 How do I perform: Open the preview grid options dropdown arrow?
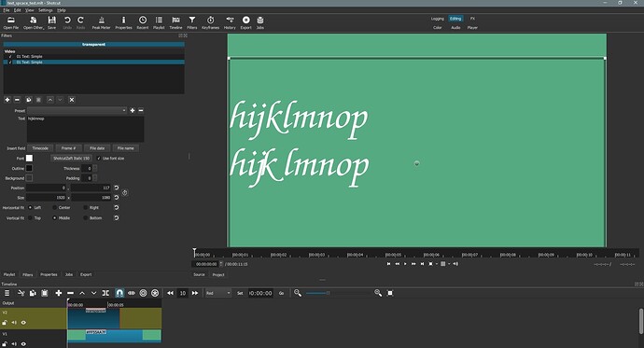click(x=449, y=264)
